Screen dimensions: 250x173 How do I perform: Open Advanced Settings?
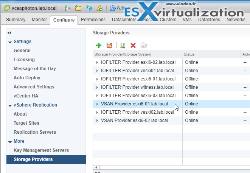[34, 87]
